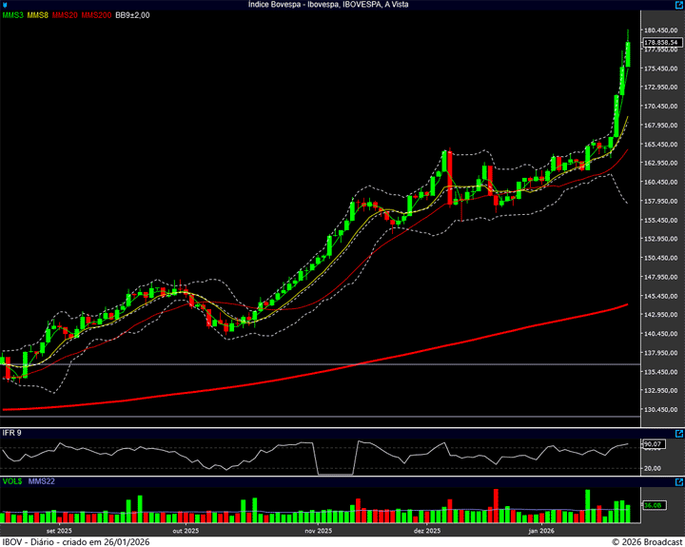Click the 150.450,00 price axis label
This screenshot has height=547, width=685.
(x=660, y=258)
